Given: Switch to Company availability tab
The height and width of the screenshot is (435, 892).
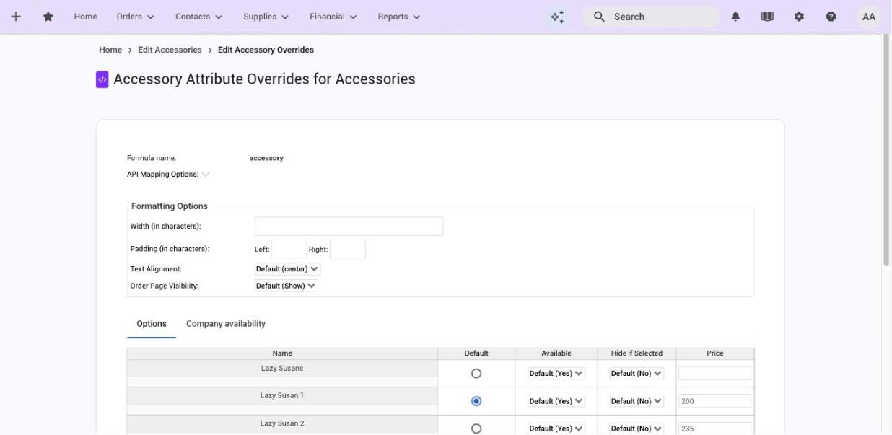Looking at the screenshot, I should [x=226, y=324].
